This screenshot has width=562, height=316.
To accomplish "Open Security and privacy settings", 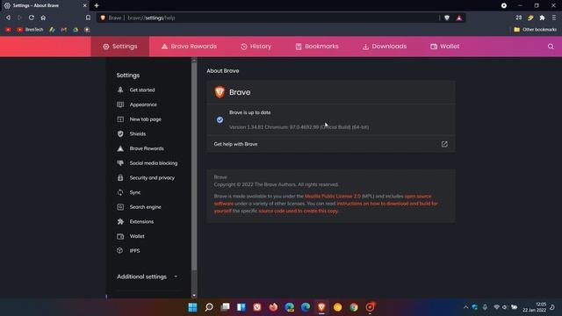I will (152, 177).
